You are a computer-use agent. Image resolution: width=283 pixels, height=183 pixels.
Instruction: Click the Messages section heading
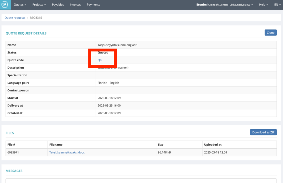click(x=14, y=171)
